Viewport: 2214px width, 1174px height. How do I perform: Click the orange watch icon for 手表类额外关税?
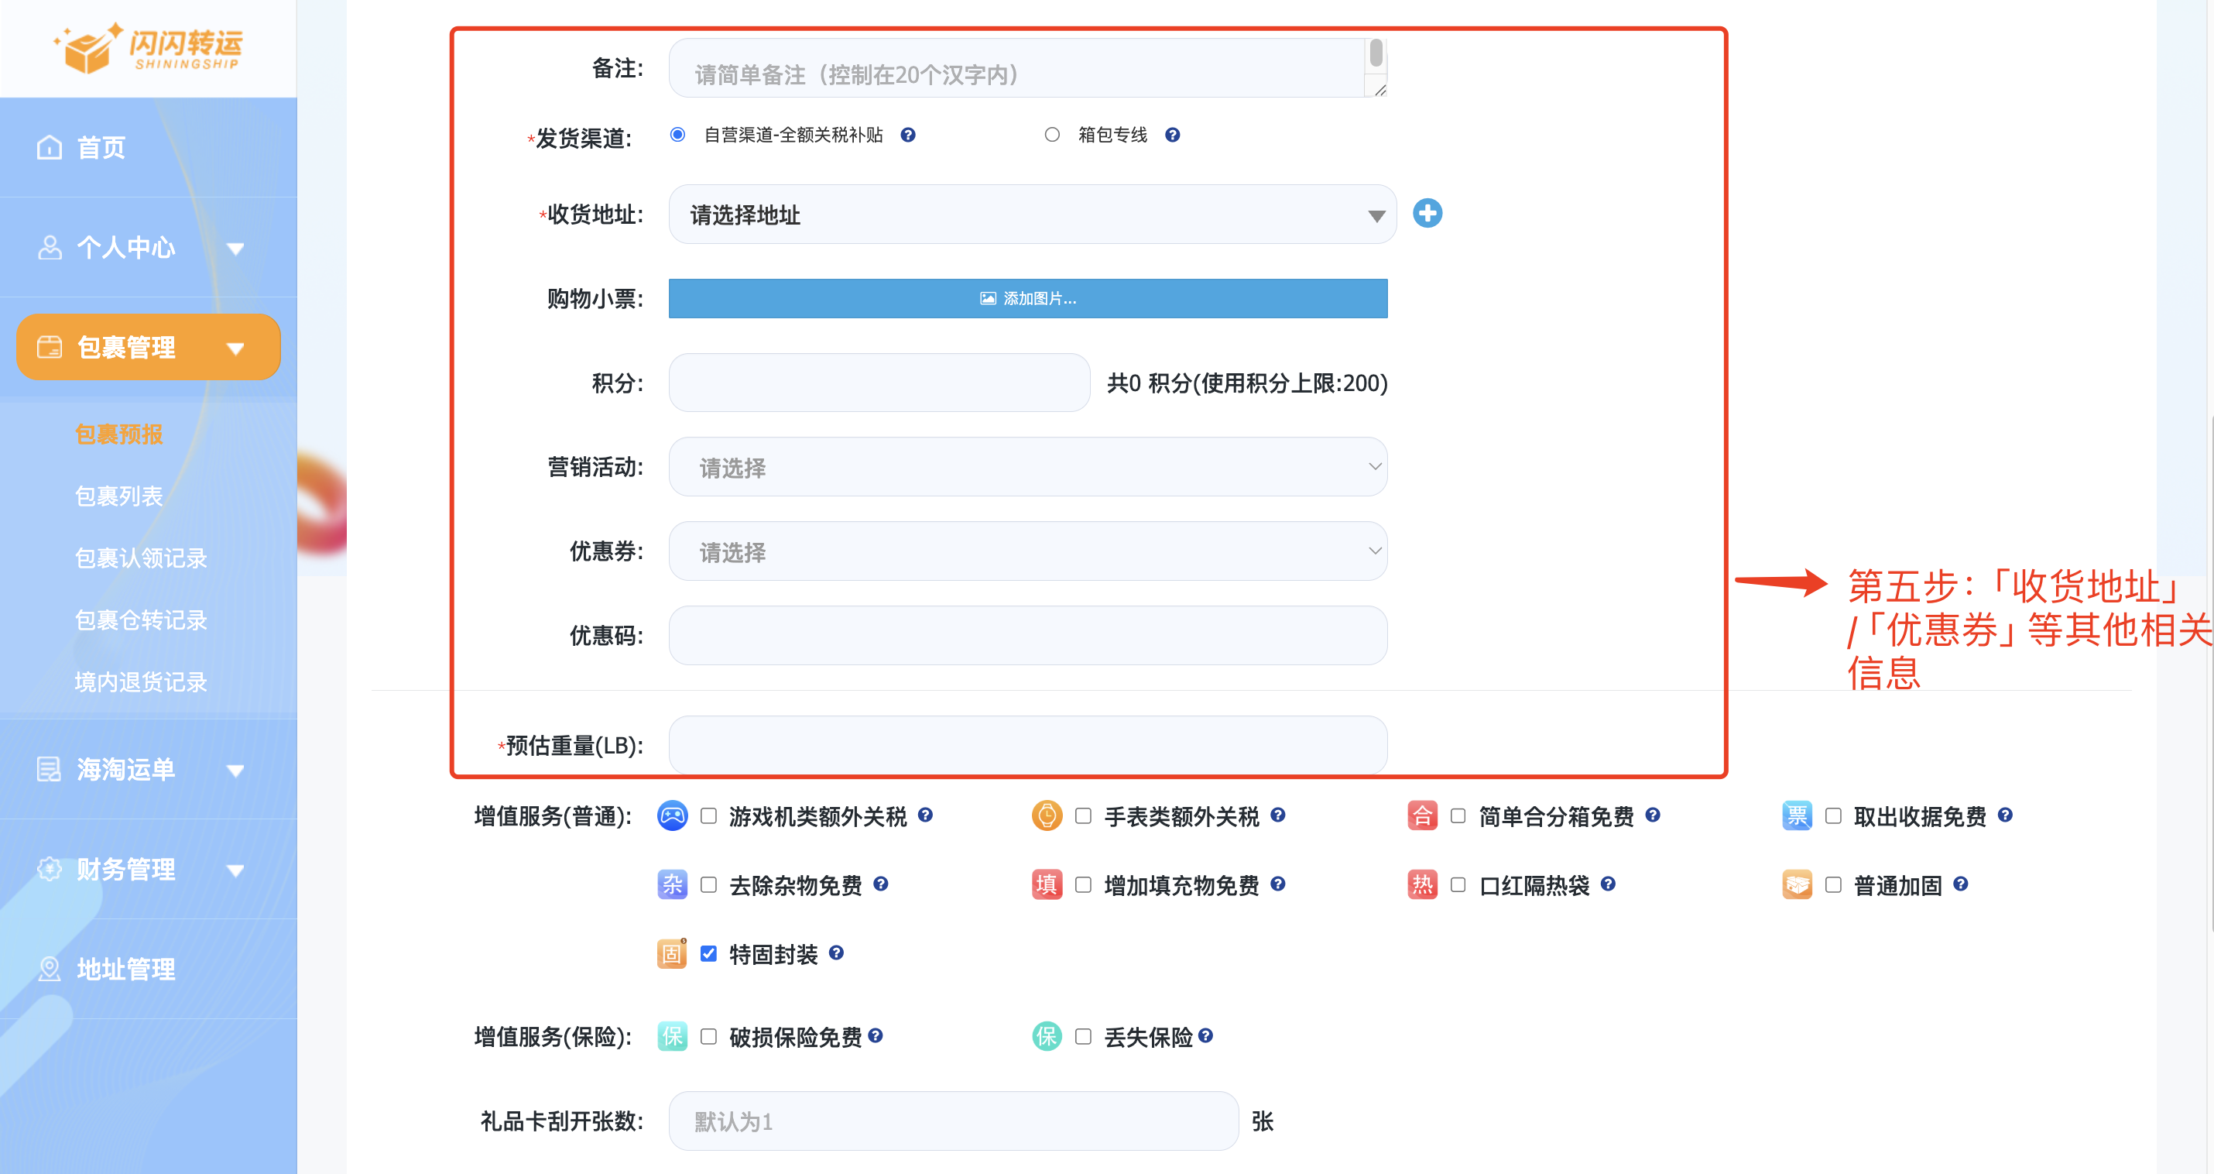[1046, 815]
